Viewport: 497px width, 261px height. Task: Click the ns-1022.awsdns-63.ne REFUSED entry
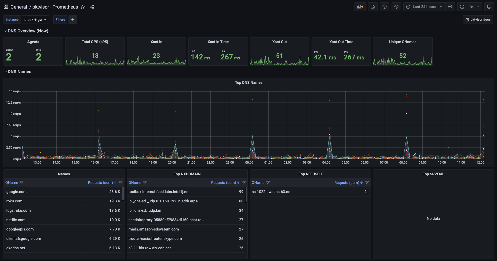point(271,192)
